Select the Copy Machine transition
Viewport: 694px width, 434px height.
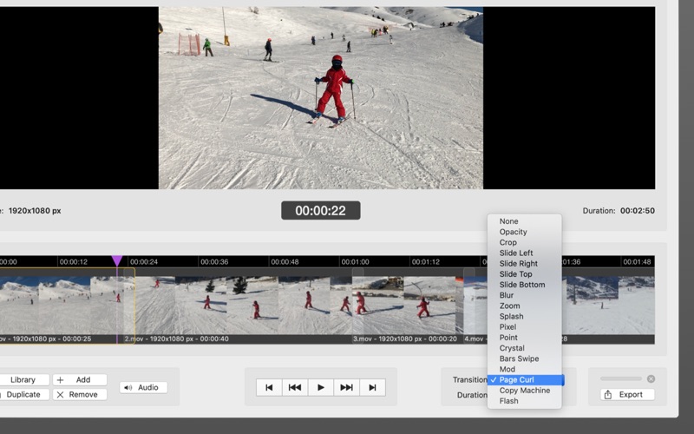click(525, 391)
